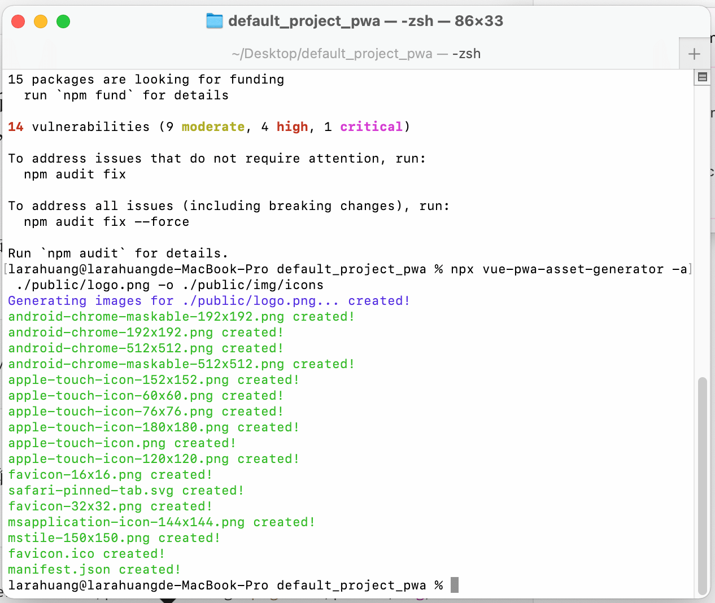Click the window title default_project_pwa — -zsh — 86×33
The image size is (715, 603).
365,21
